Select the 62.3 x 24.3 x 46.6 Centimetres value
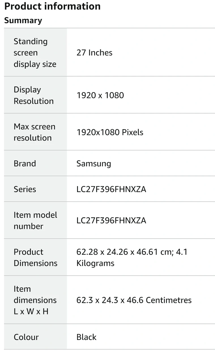This screenshot has height=351, width=215. 134,300
